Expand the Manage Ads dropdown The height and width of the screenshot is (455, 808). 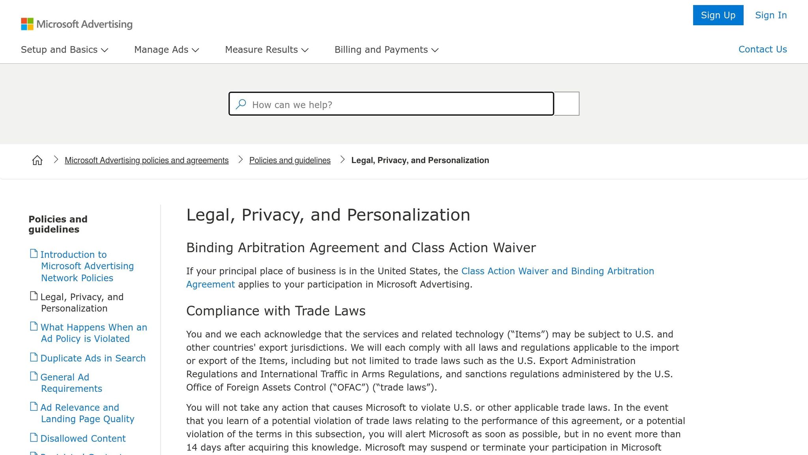click(x=166, y=50)
